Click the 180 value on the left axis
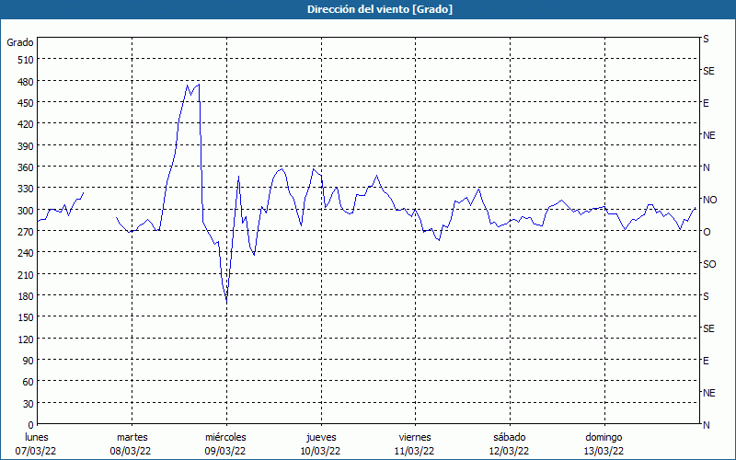Image resolution: width=736 pixels, height=460 pixels. coord(26,296)
